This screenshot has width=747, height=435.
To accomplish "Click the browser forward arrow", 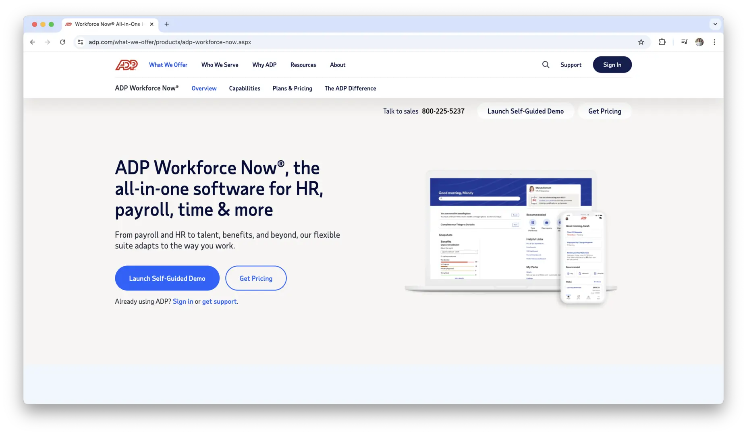I will point(48,42).
